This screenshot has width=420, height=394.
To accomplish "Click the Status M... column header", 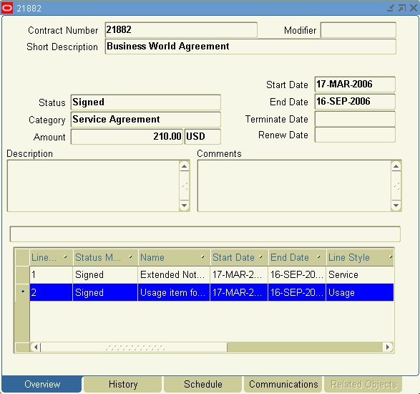I will coord(105,257).
